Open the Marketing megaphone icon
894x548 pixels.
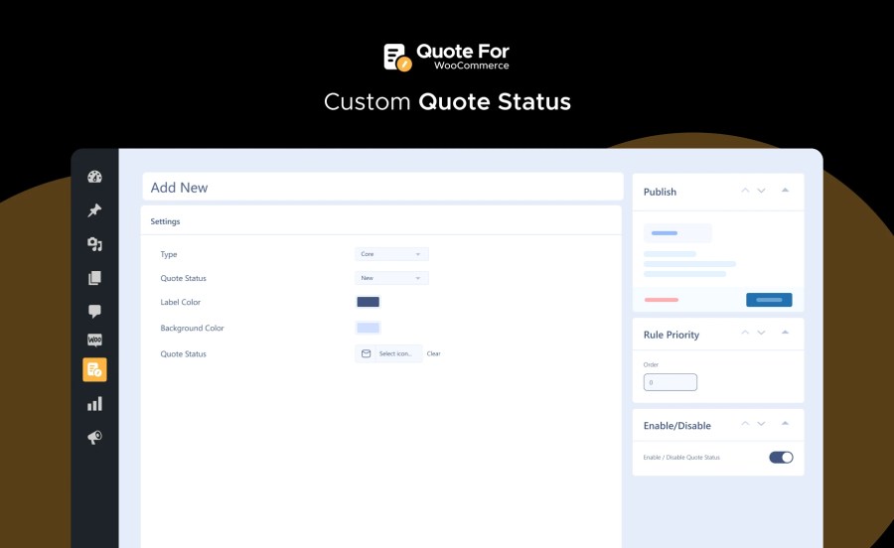click(94, 437)
